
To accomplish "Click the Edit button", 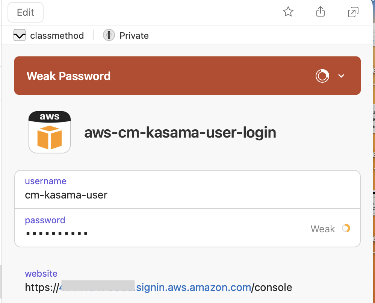I will click(x=26, y=12).
